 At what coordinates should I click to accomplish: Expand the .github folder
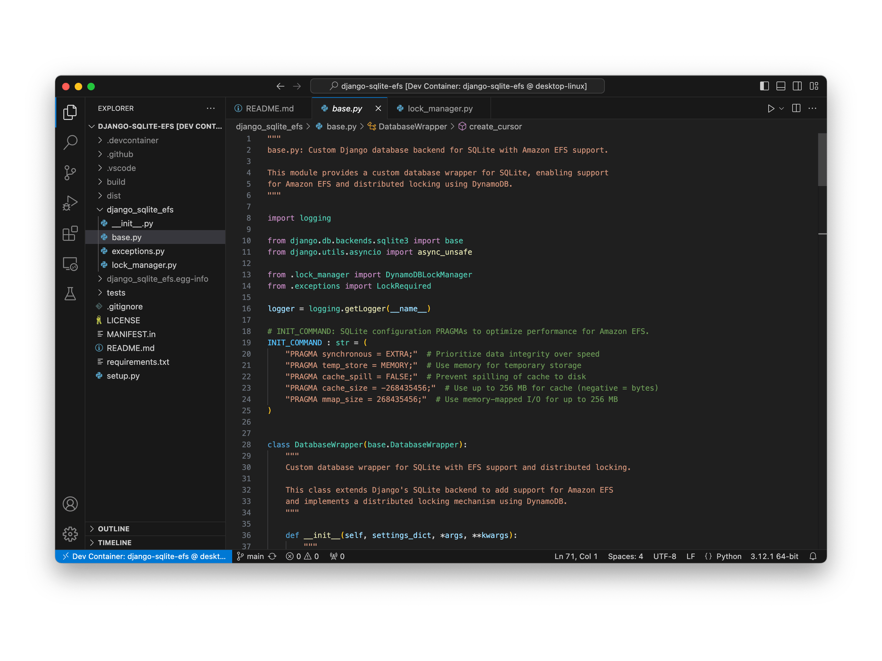pos(156,154)
